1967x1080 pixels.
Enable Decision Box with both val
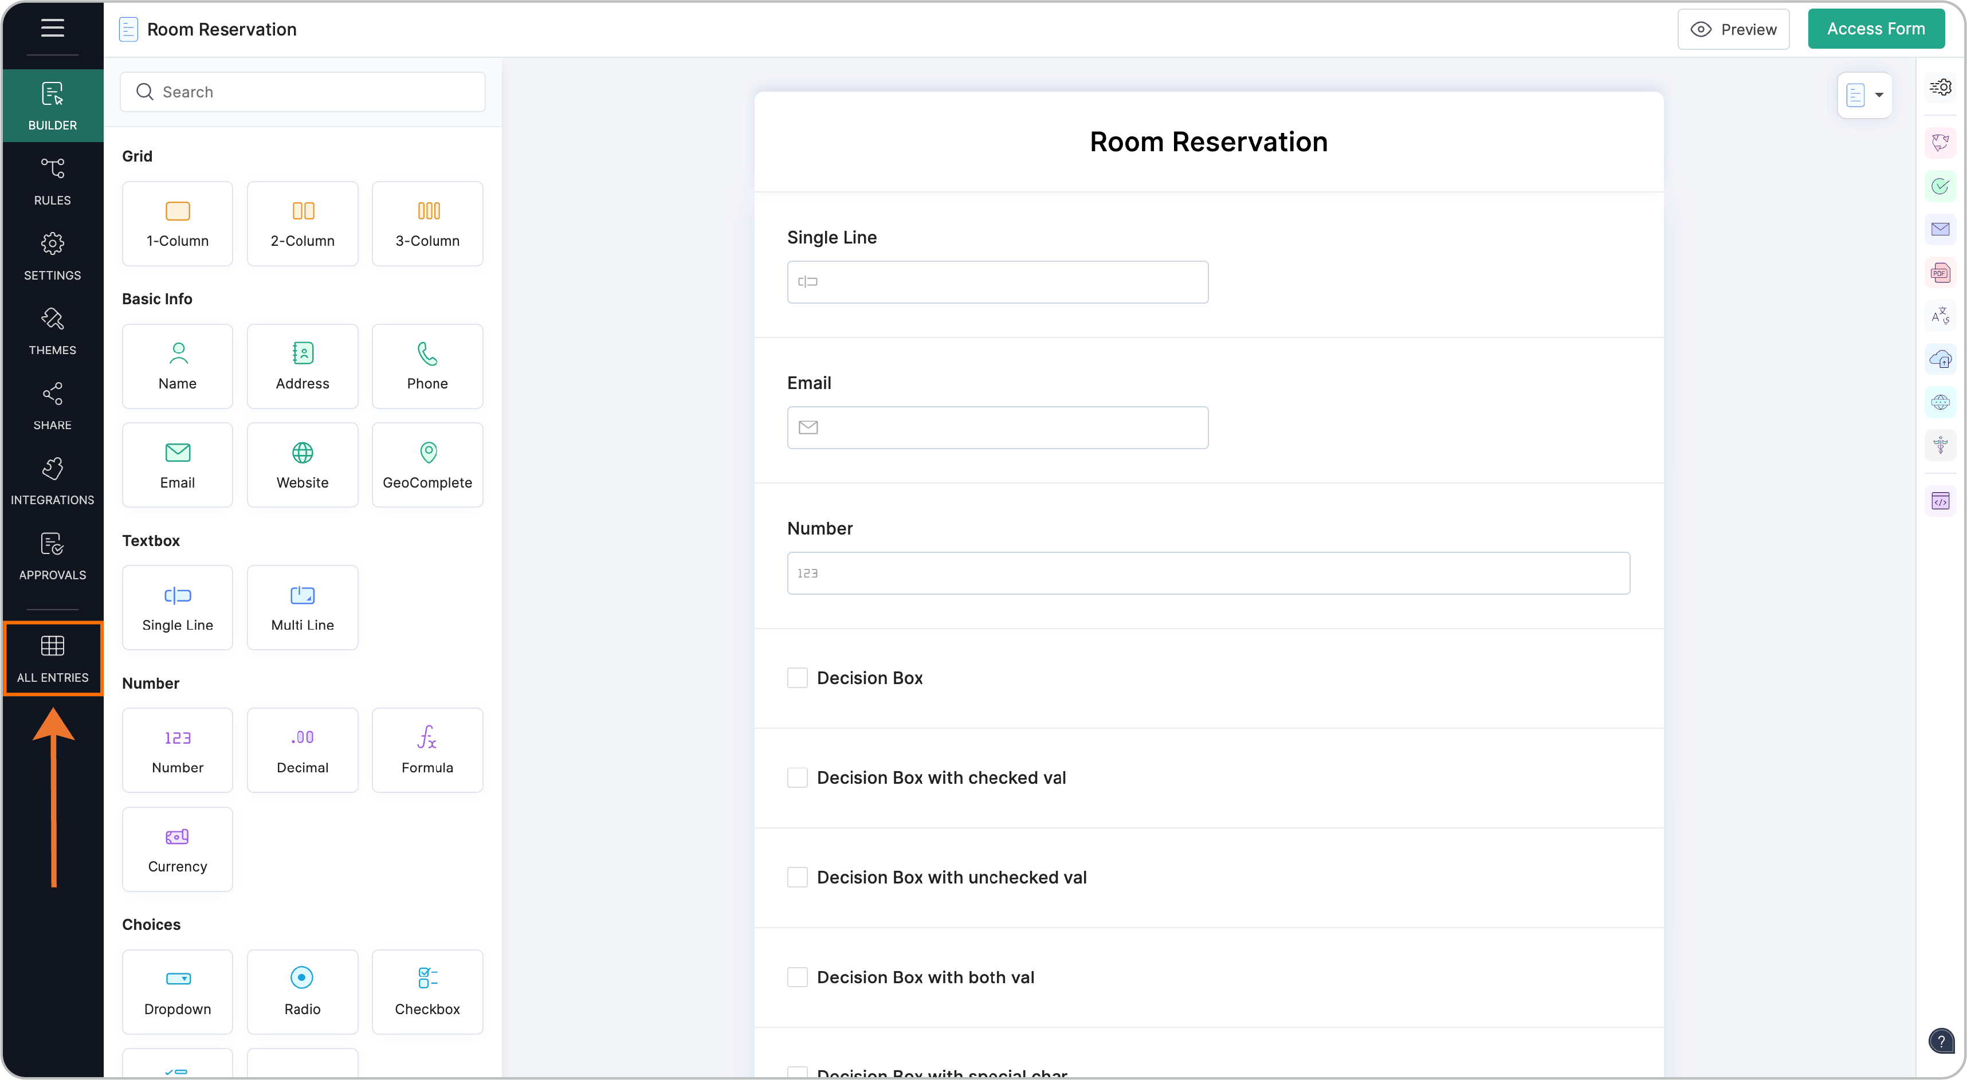coord(797,977)
